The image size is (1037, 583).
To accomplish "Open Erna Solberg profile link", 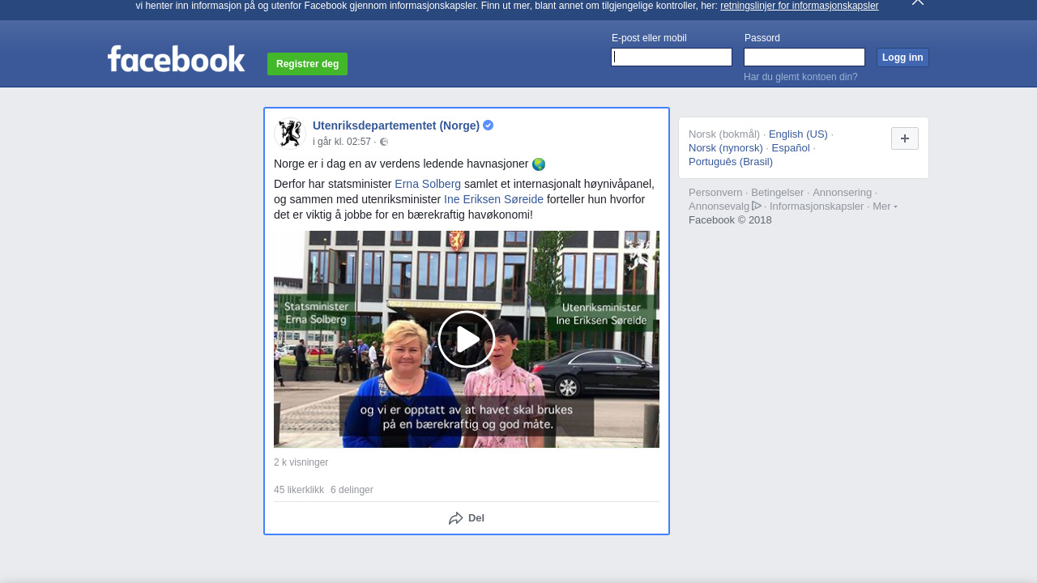I will tap(428, 184).
